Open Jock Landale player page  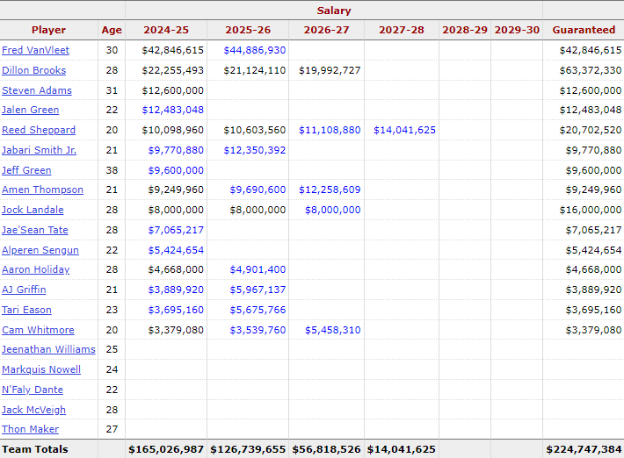click(33, 210)
